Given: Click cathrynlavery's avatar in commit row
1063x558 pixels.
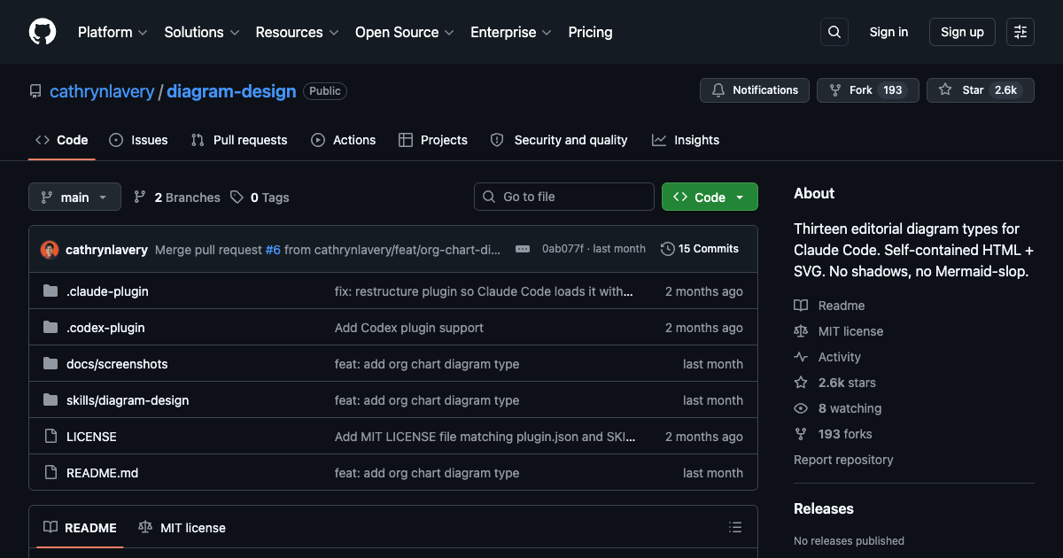Looking at the screenshot, I should (x=50, y=250).
